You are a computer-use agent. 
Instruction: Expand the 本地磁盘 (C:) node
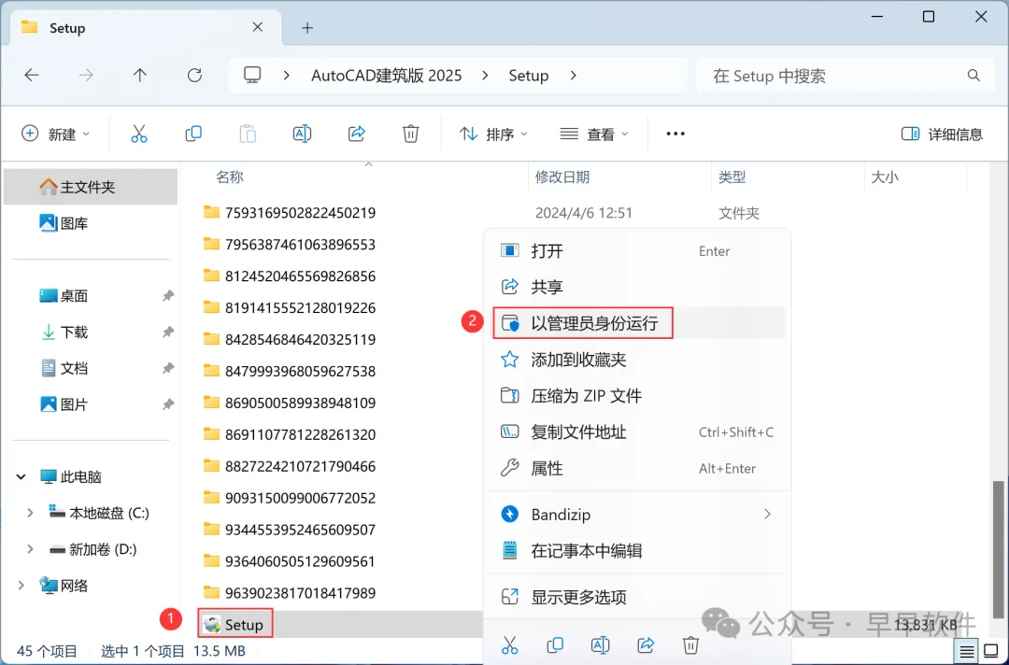30,513
